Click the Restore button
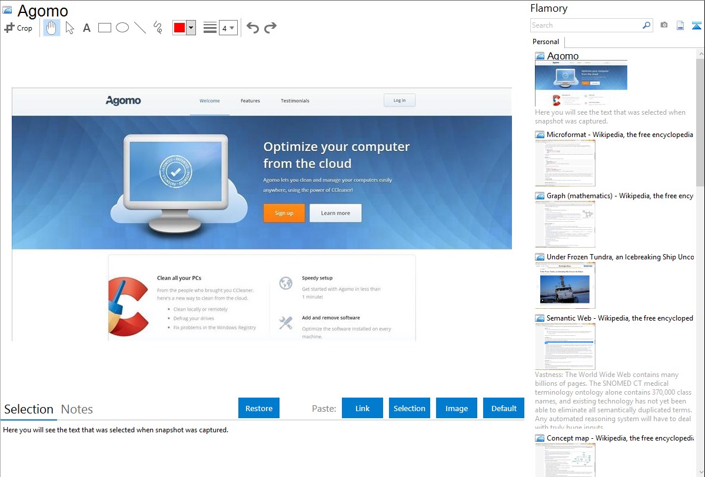This screenshot has width=705, height=477. pyautogui.click(x=259, y=408)
